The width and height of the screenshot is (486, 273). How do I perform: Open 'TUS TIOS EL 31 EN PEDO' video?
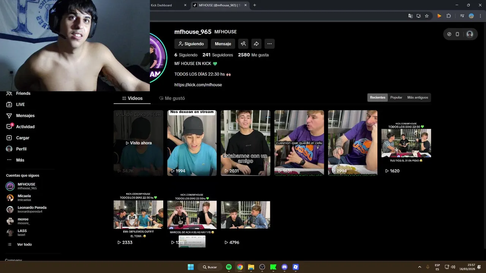pyautogui.click(x=406, y=143)
